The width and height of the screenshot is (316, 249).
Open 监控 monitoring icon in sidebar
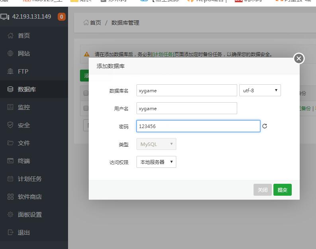[x=10, y=107]
